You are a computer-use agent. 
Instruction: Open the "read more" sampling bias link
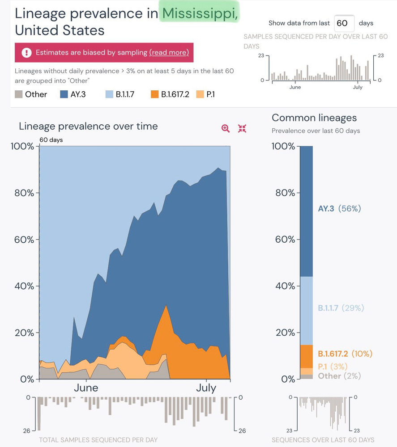169,52
